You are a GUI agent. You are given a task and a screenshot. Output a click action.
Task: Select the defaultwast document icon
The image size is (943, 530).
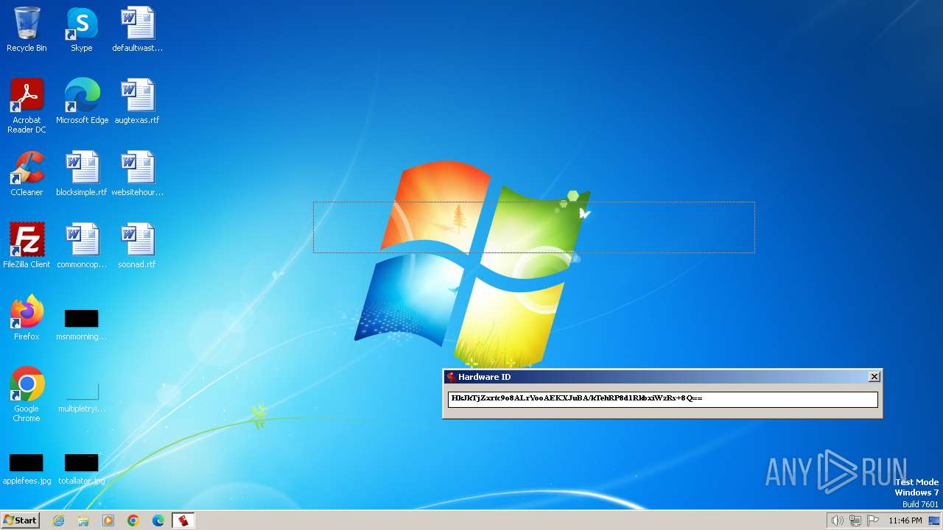pos(137,29)
